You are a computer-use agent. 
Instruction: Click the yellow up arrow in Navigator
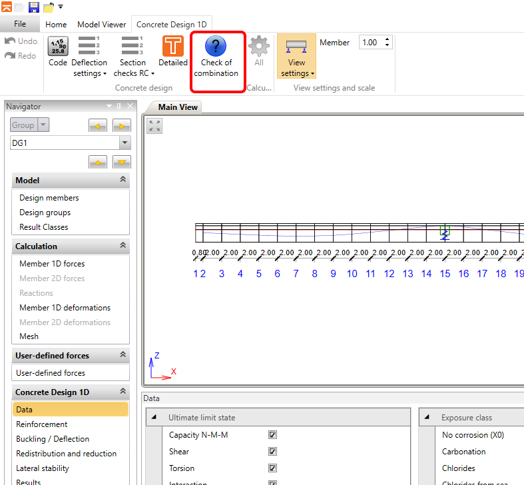tap(98, 162)
